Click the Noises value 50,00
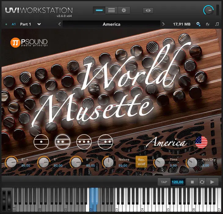The width and height of the screenshot is (223, 214). (123, 165)
